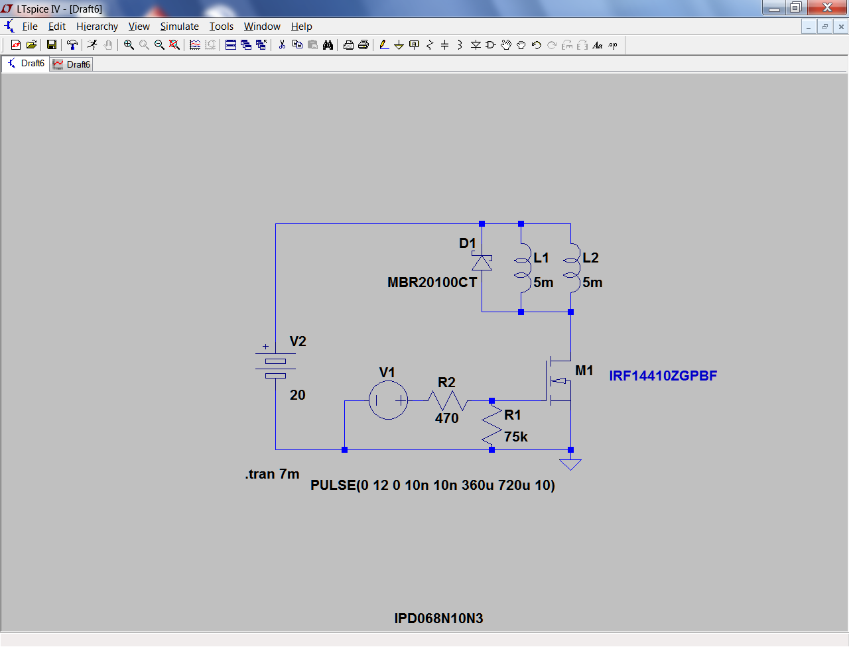Run the simulation with the running man icon

(x=93, y=45)
